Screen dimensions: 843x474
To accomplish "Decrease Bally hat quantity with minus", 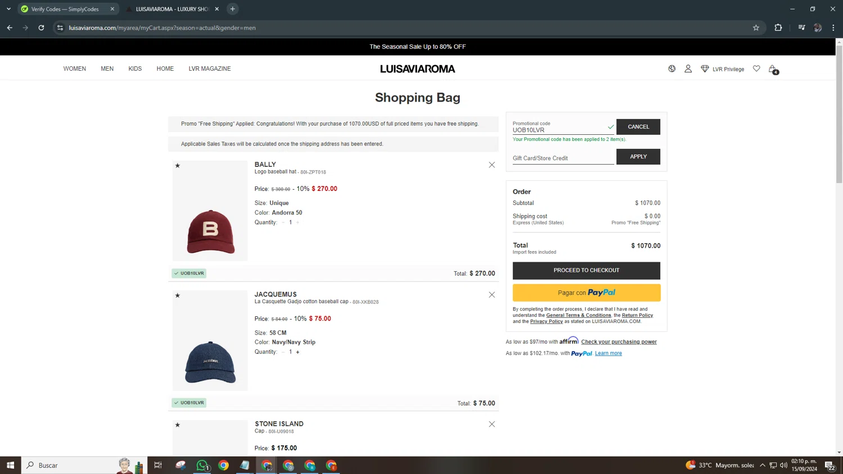I will point(283,222).
